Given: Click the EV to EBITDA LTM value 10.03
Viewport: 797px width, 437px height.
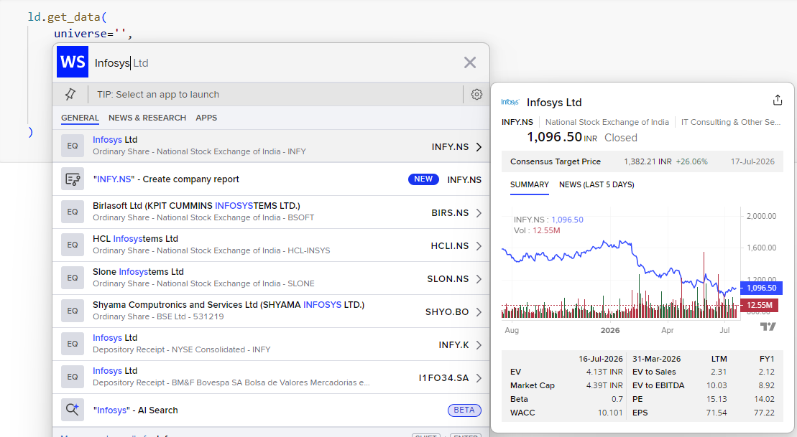Looking at the screenshot, I should 717,386.
